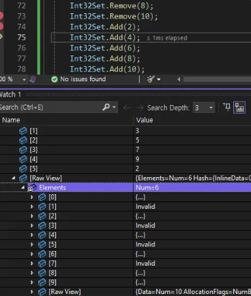Click line number 76 in the gutter
251x296 pixels.
tap(22, 48)
